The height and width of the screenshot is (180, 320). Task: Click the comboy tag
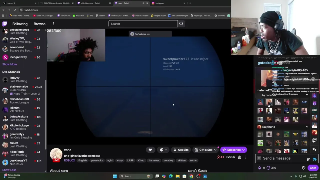[x=168, y=160]
